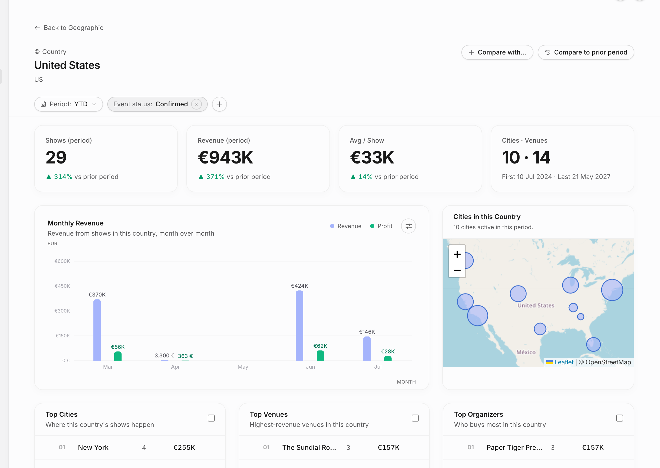Click the June revenue bar €424K

pyautogui.click(x=300, y=325)
